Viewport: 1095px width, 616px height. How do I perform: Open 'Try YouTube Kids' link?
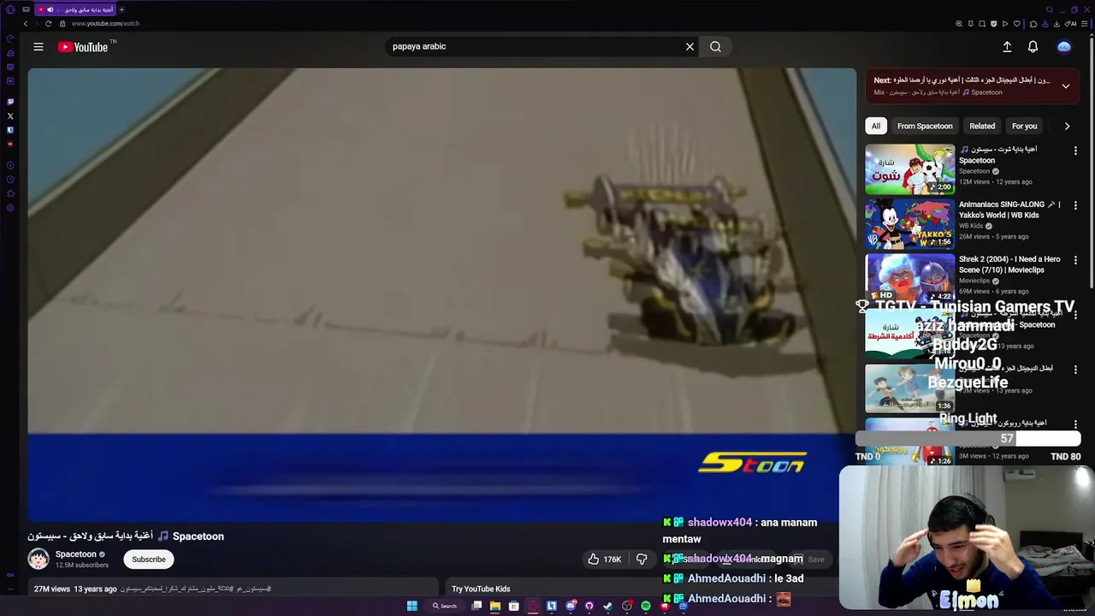click(x=481, y=589)
